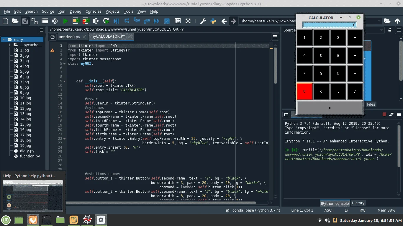403x226 pixels.
Task: Clear the console with the eraser icon
Action: [391, 114]
